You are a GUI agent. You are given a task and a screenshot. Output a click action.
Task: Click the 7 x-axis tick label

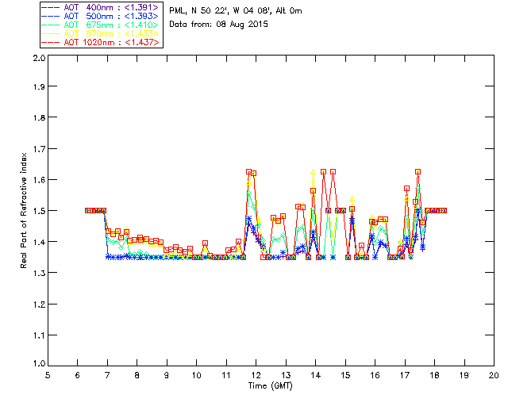pos(107,375)
